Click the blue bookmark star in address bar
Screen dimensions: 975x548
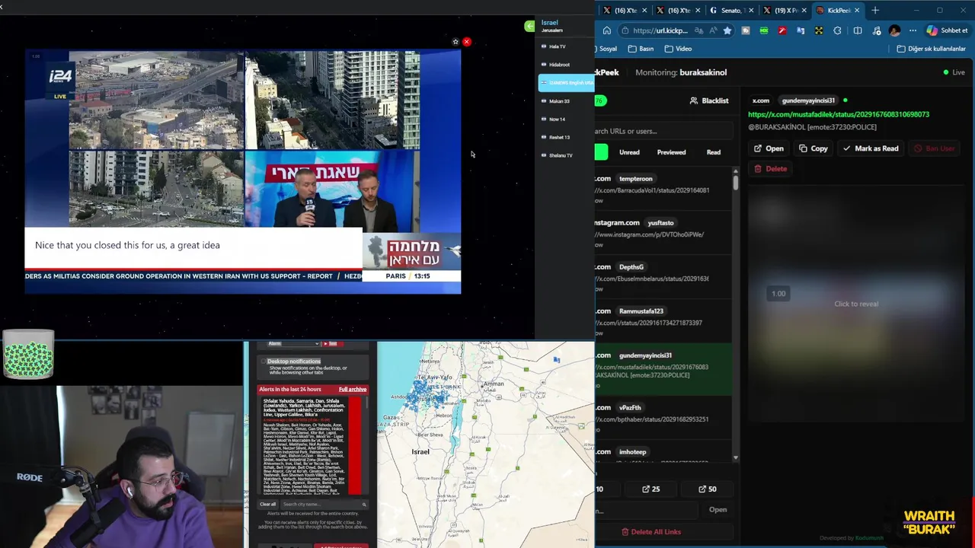[x=727, y=30]
